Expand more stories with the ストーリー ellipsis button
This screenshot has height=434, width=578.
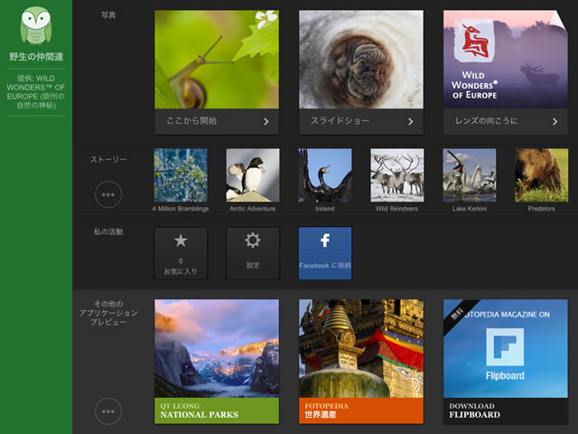click(x=108, y=194)
